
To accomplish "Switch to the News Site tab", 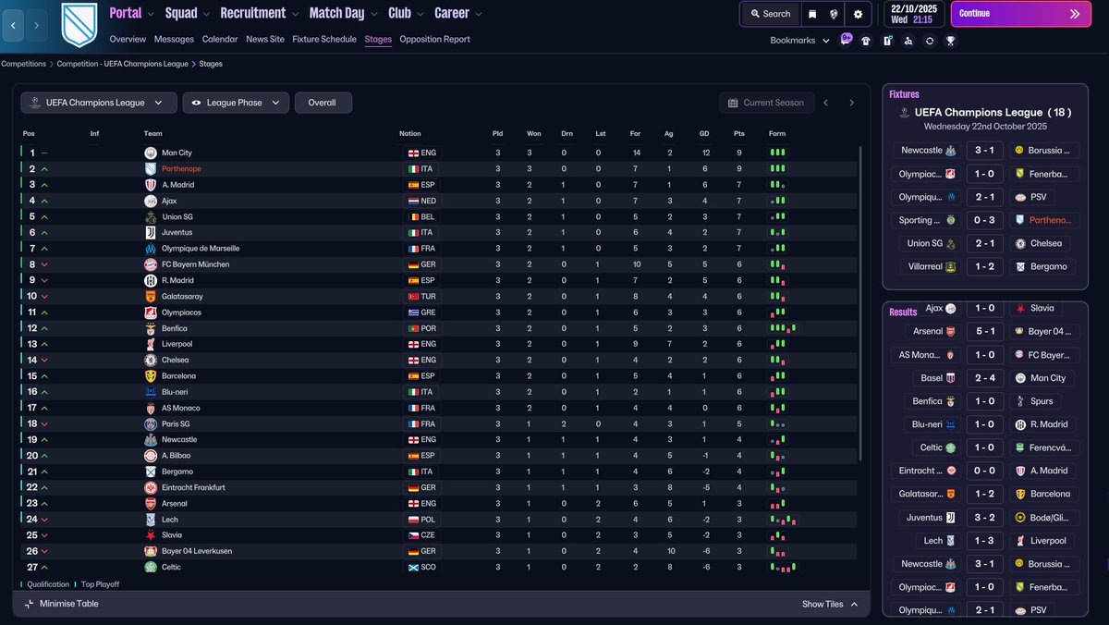I will pyautogui.click(x=265, y=39).
